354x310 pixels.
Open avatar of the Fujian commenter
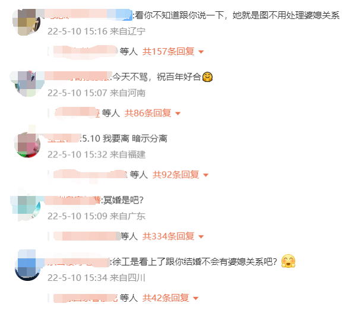[27, 145]
